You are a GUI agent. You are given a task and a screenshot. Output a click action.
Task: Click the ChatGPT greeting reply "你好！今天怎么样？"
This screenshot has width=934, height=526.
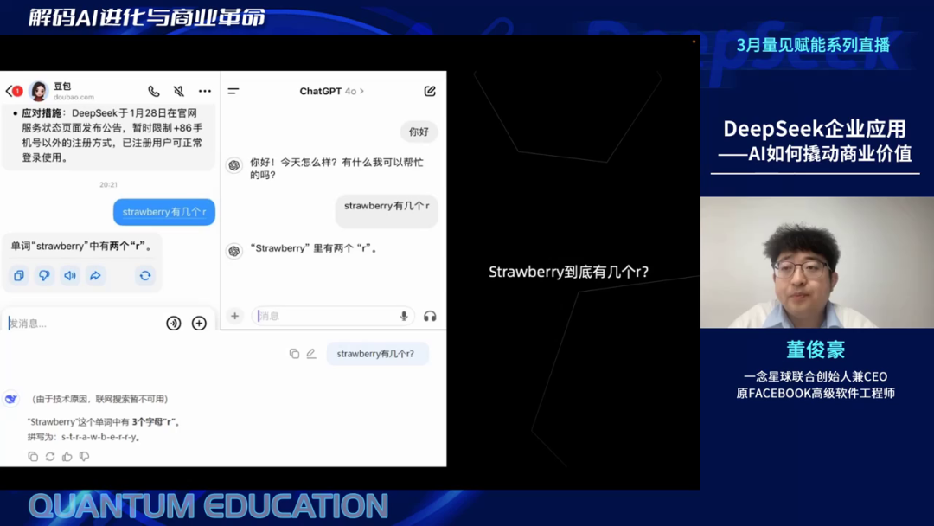pos(337,169)
